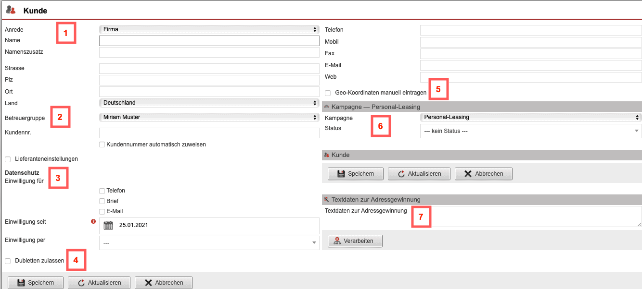Click the red help icon near Einwilligung seit
The image size is (642, 289).
[93, 221]
